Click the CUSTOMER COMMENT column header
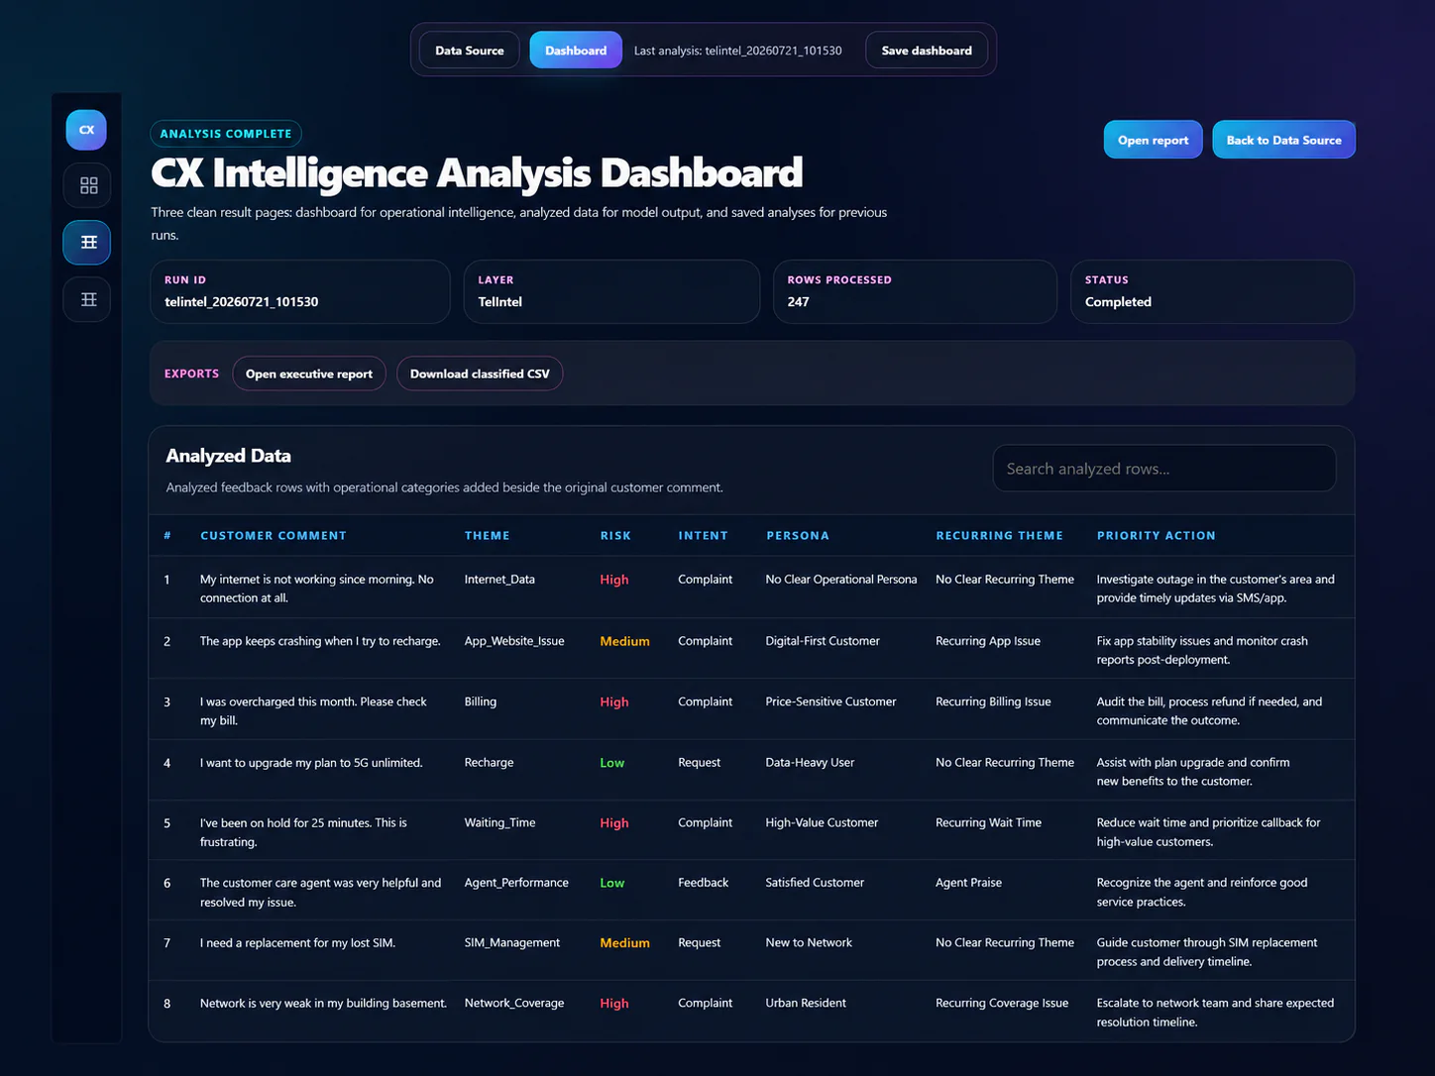The image size is (1435, 1076). 274,535
